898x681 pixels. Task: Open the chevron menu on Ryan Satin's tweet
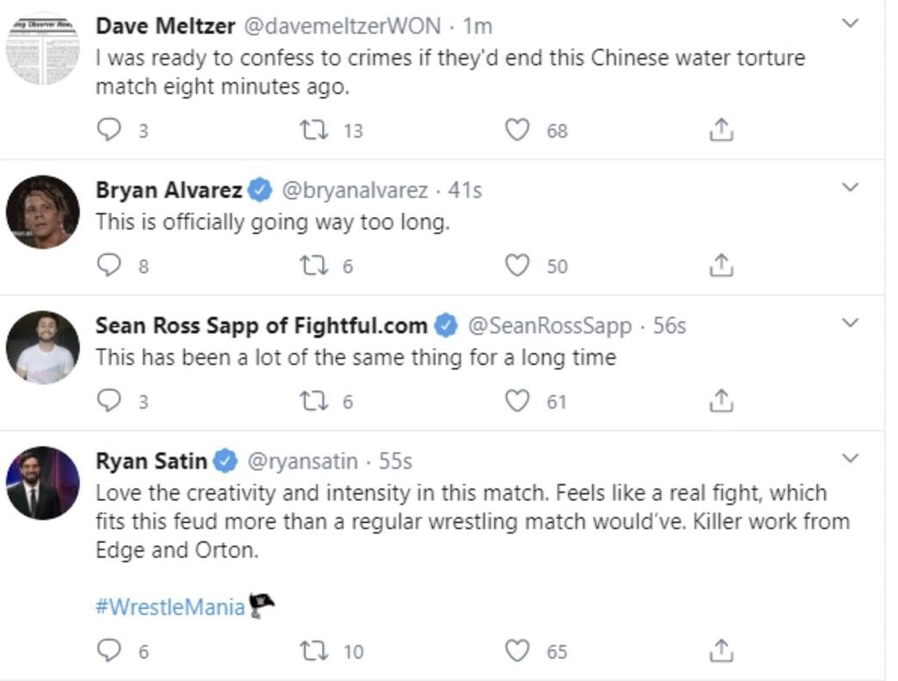tap(849, 459)
